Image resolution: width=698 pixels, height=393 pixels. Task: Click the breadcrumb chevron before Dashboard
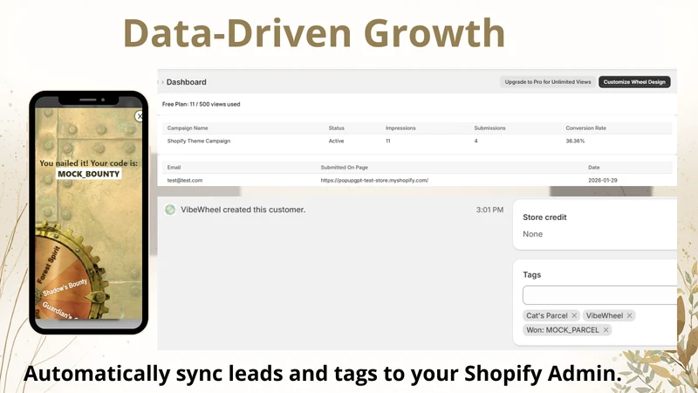[x=162, y=82]
